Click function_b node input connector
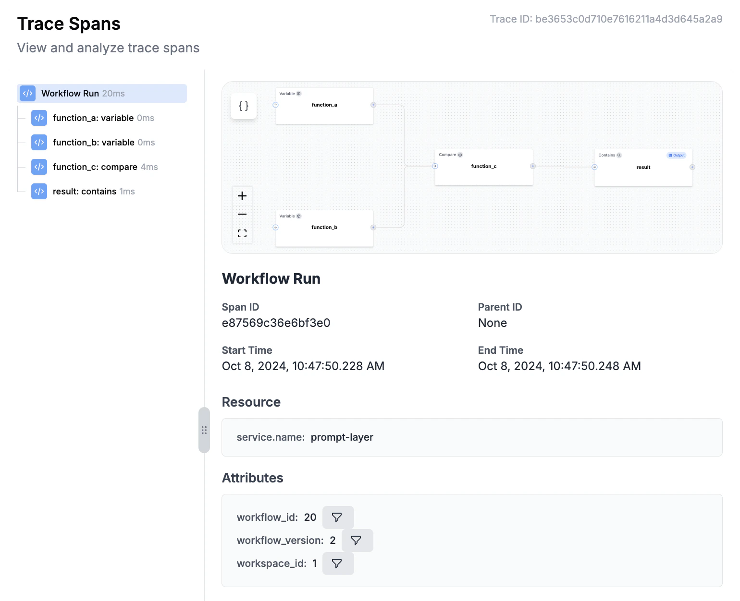740x601 pixels. coord(275,227)
